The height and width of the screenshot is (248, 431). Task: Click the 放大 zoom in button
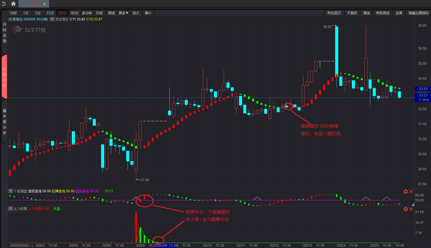136,13
